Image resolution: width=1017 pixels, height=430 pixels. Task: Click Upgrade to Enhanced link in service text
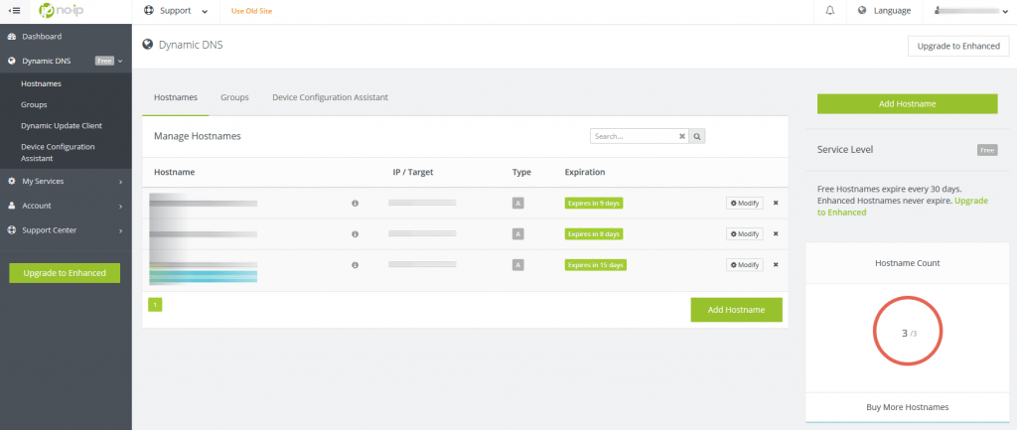pos(903,207)
